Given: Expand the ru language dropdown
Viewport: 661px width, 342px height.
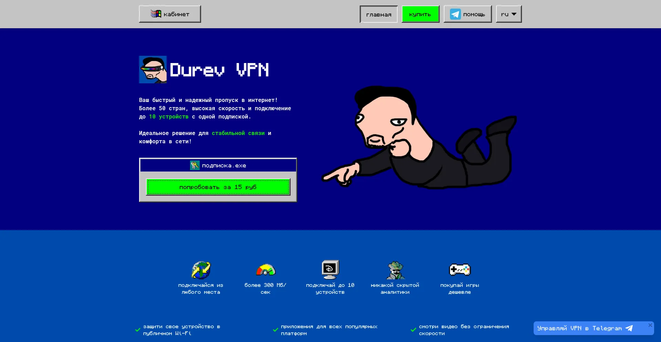Looking at the screenshot, I should point(508,14).
